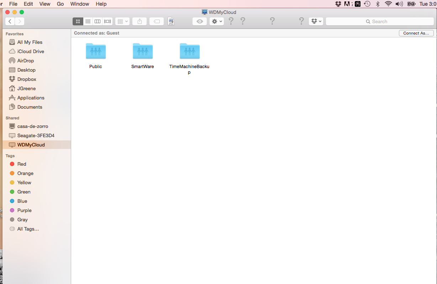Click the head-profile menu bar icon
Image resolution: width=437 pixels, height=284 pixels.
[358, 4]
